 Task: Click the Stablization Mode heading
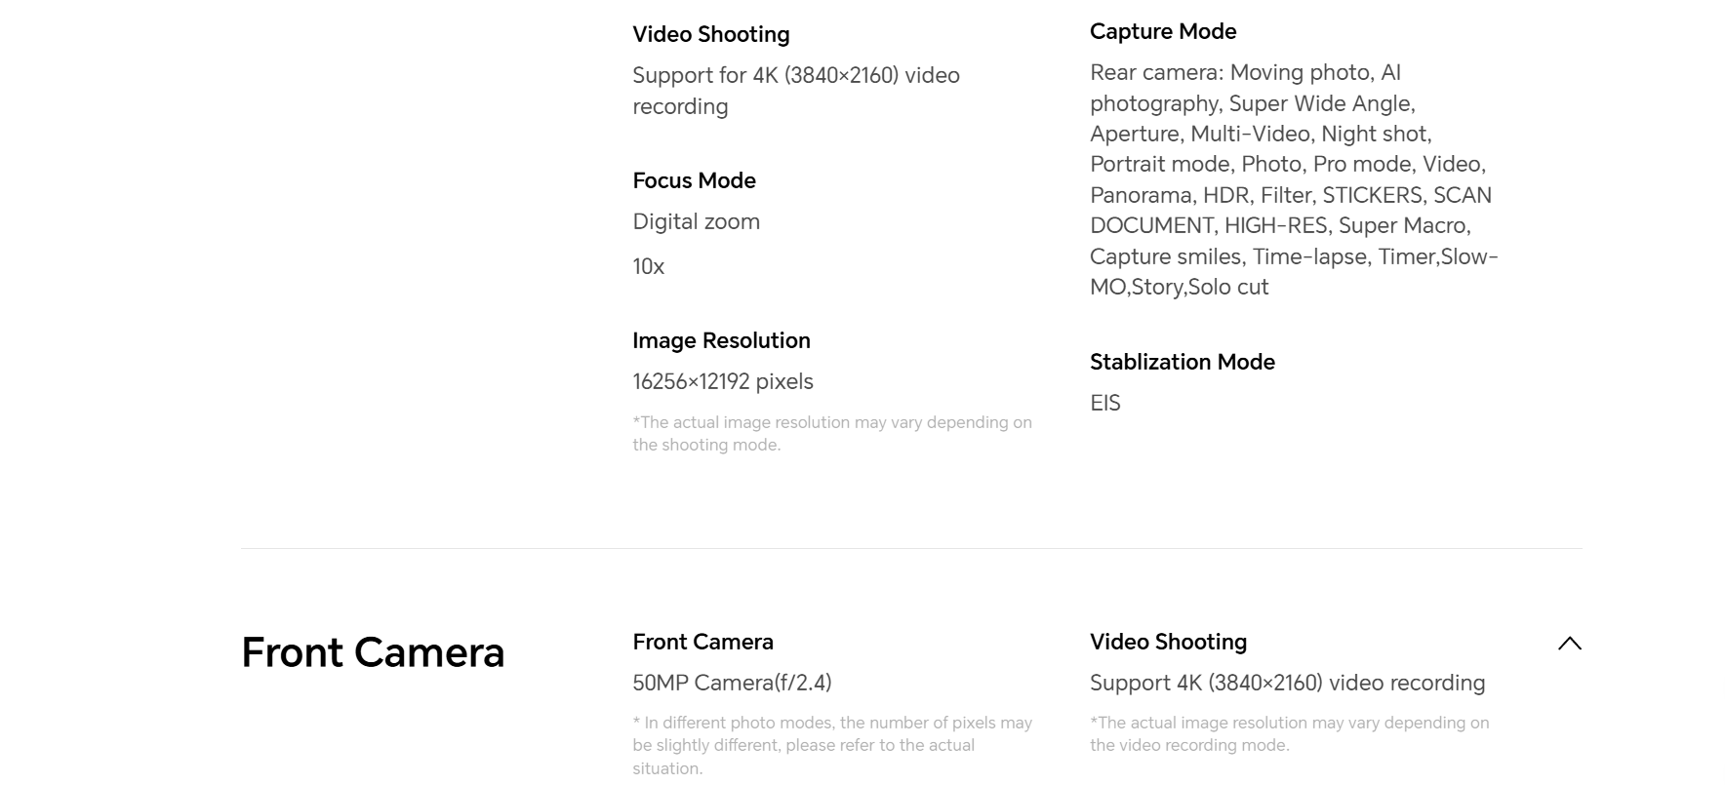pos(1183,362)
